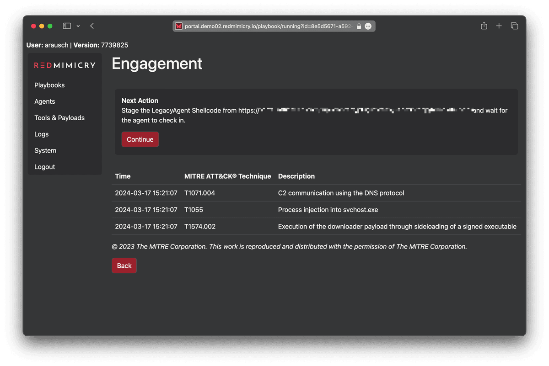The width and height of the screenshot is (549, 366).
Task: Click the Description column header
Action: (296, 176)
